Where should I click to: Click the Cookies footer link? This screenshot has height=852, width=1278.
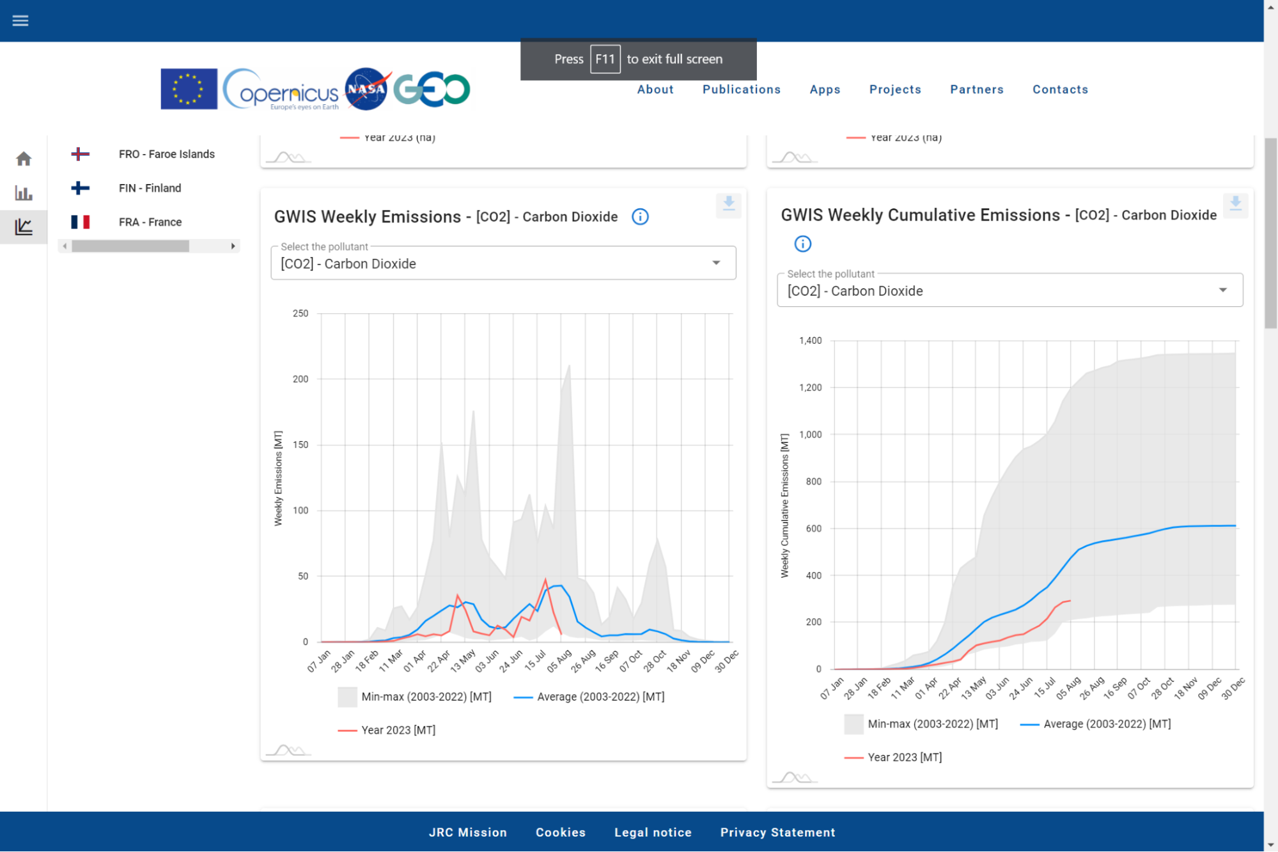tap(560, 832)
